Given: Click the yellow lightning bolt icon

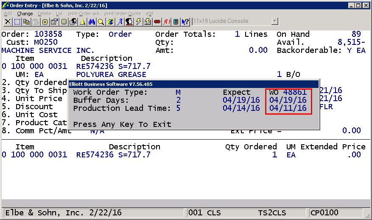Looking at the screenshot, I should [138, 22].
